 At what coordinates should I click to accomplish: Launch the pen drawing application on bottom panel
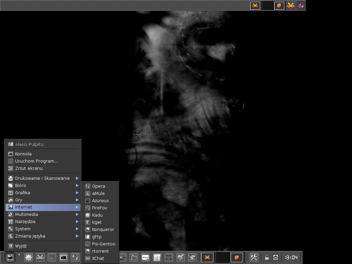(192, 257)
